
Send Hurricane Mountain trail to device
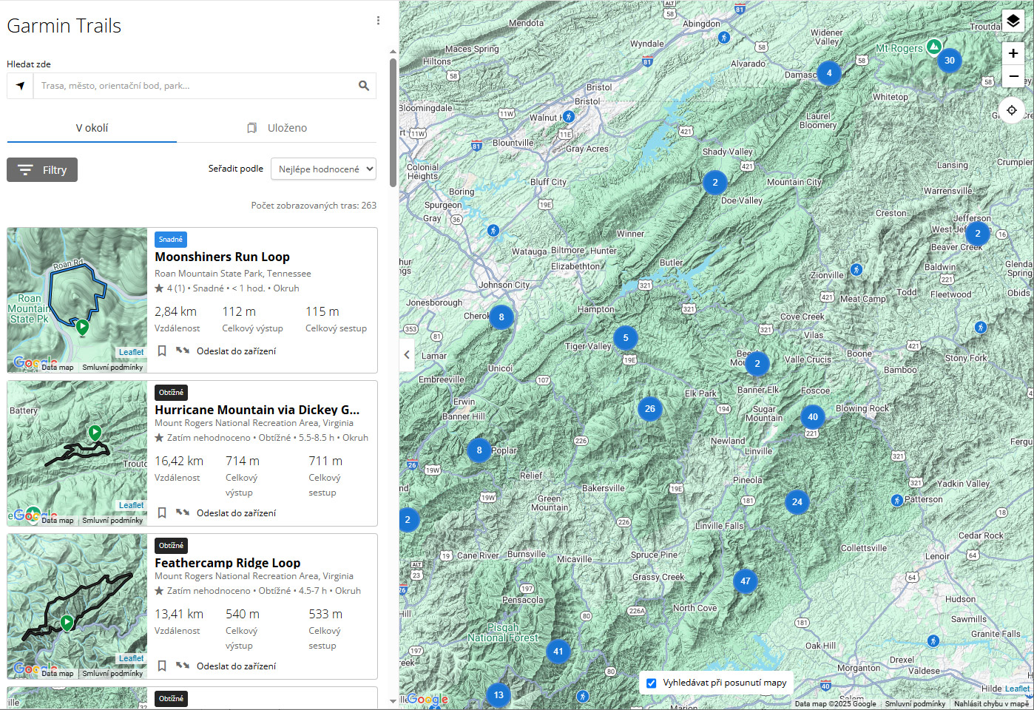[x=226, y=513]
